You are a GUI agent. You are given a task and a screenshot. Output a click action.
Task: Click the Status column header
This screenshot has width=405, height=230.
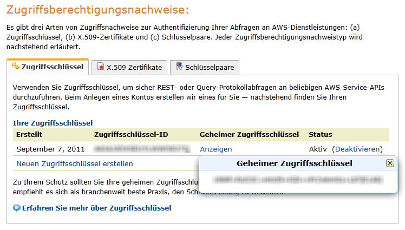click(x=321, y=134)
